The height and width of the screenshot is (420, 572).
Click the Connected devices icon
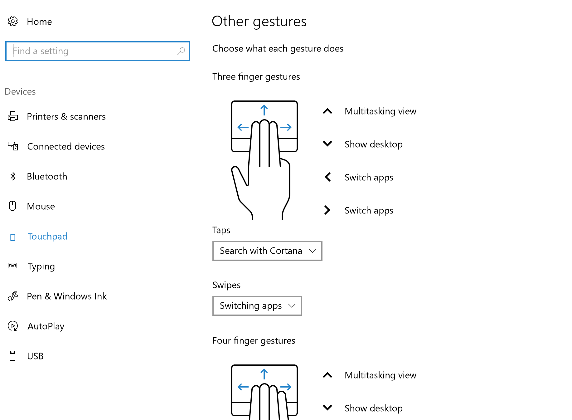13,146
